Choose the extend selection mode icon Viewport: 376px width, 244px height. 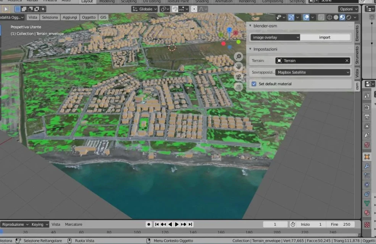[24, 9]
